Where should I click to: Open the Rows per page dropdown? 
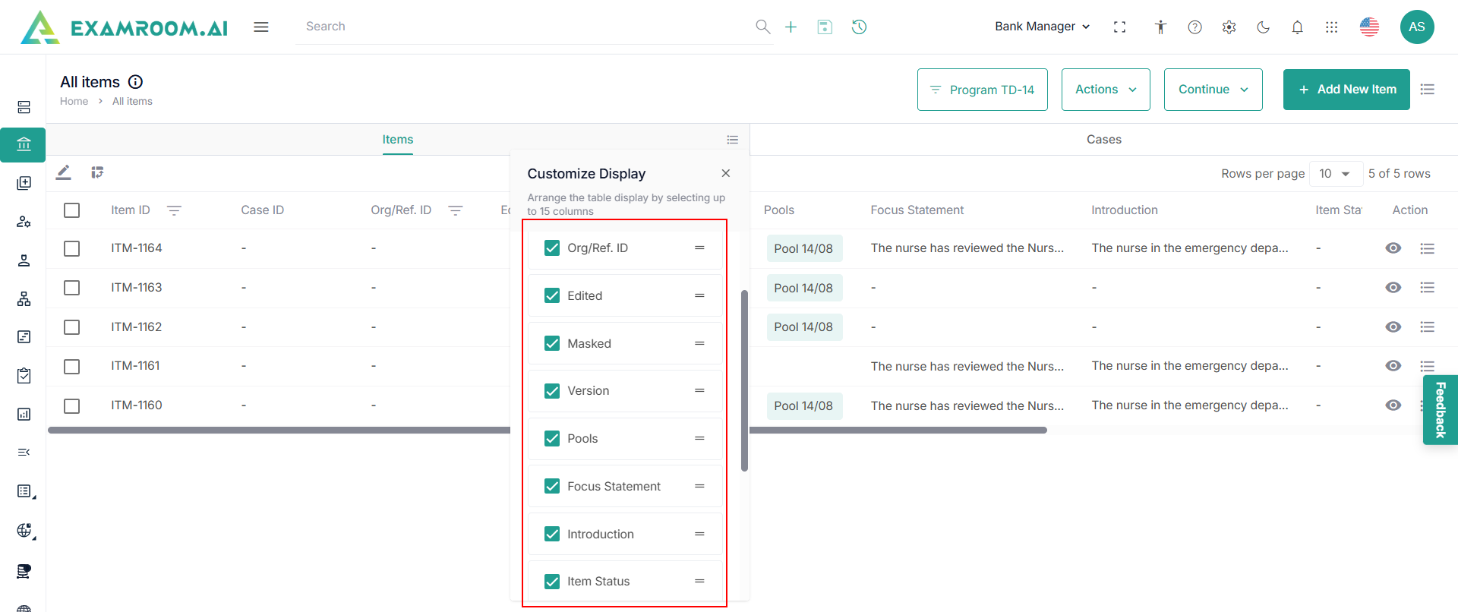pos(1334,174)
